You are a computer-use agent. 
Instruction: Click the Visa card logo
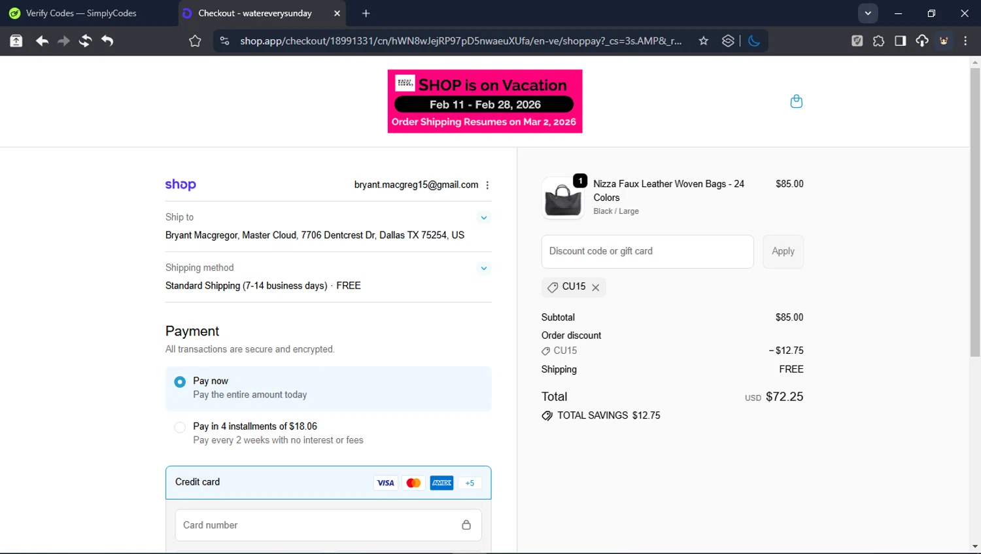point(386,483)
